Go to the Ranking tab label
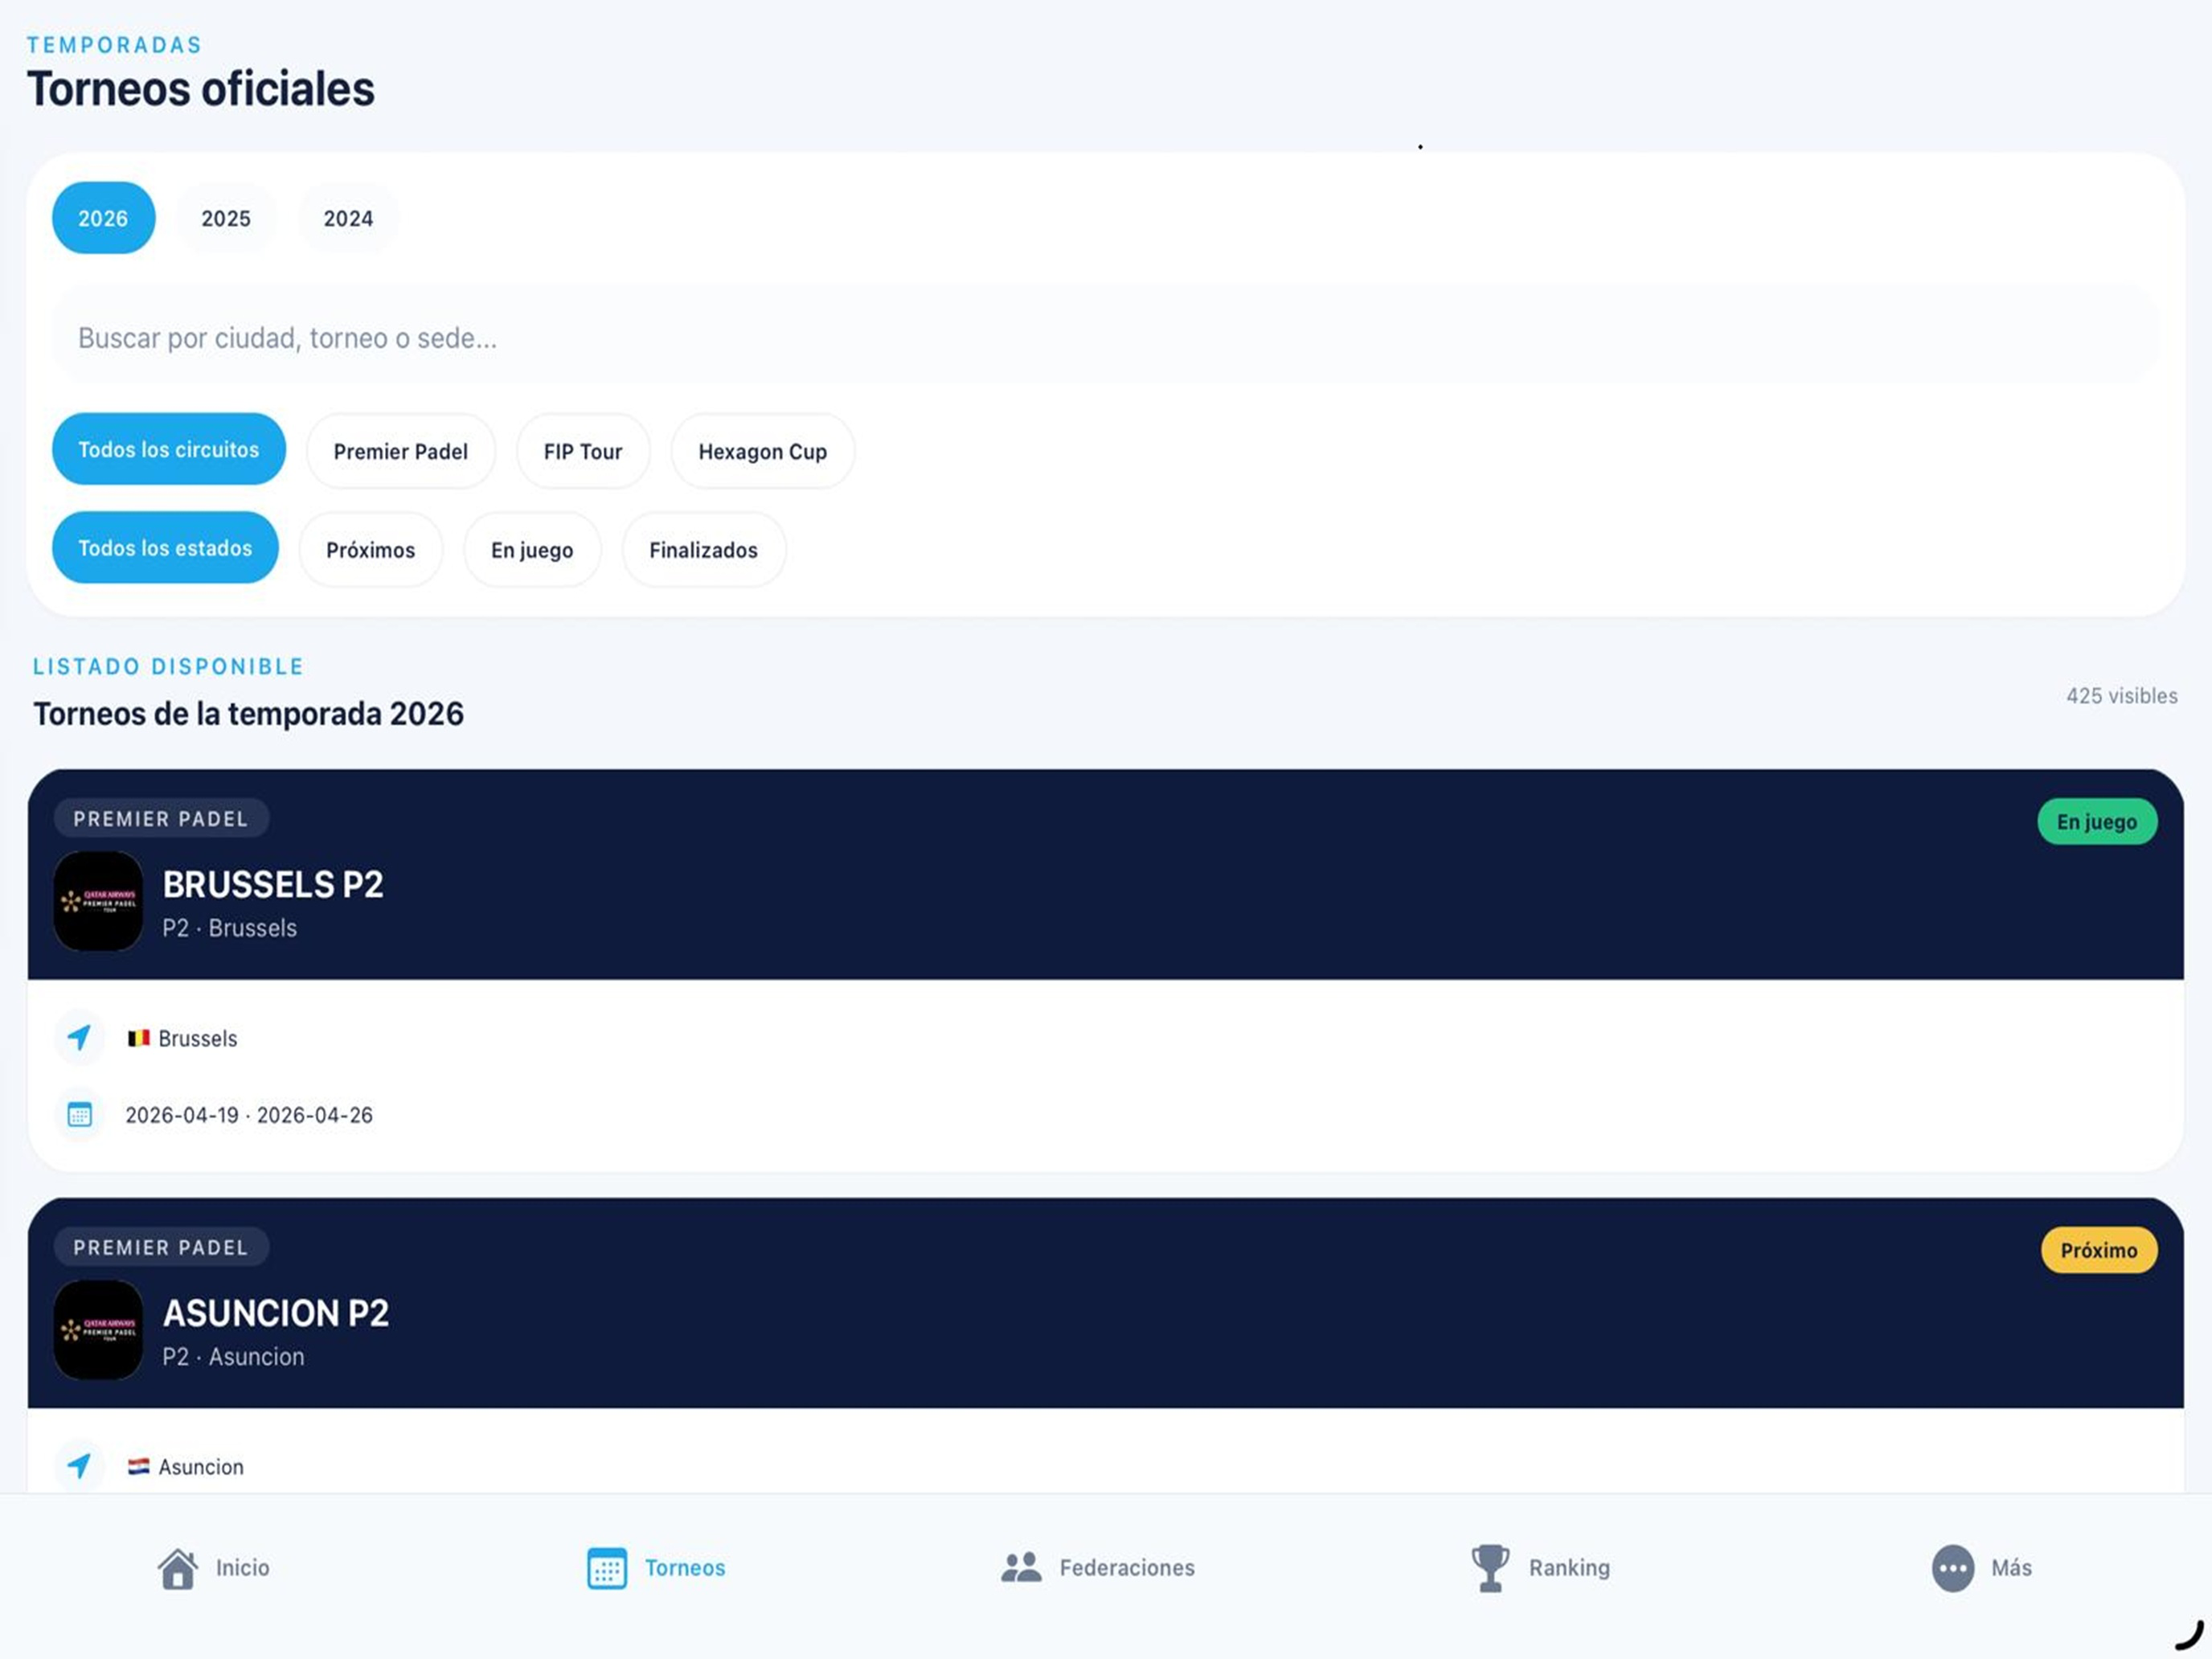Image resolution: width=2212 pixels, height=1659 pixels. [1569, 1568]
